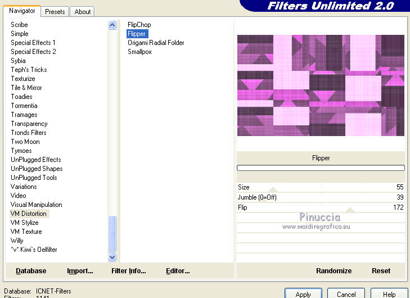Select UnPlugged Effects category

click(36, 160)
